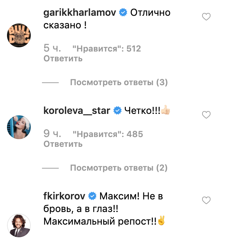Reply to koroleva__star via 'Ответить'
The width and height of the screenshot is (228, 239).
pos(63,144)
